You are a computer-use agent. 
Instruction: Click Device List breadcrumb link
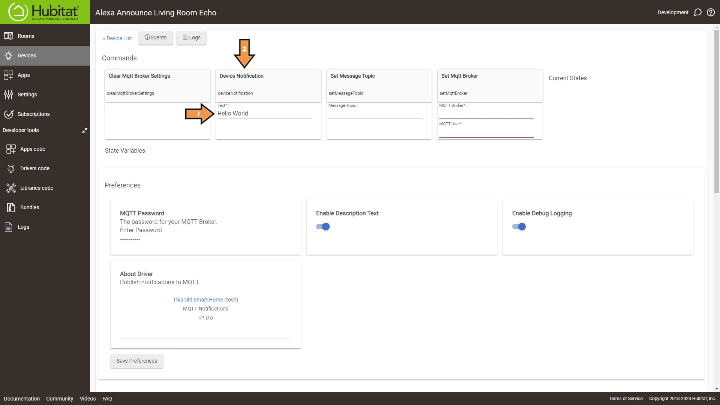click(x=117, y=38)
